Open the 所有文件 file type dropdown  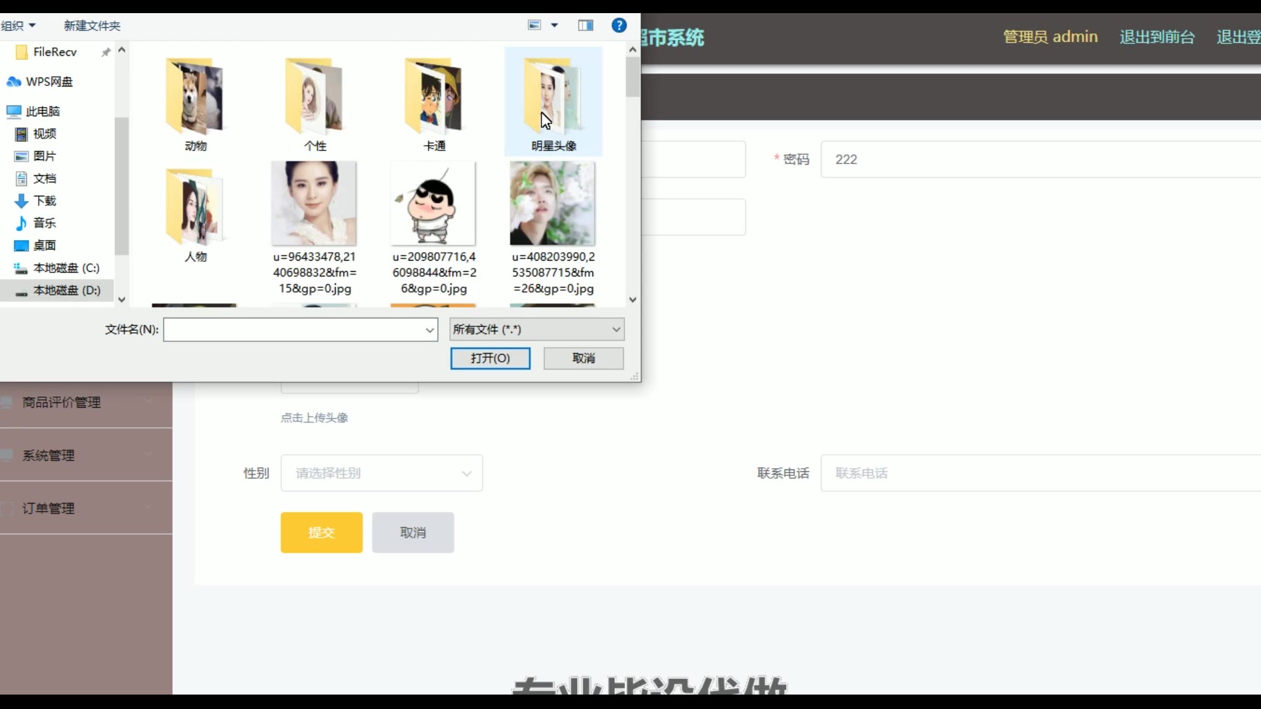click(x=537, y=330)
